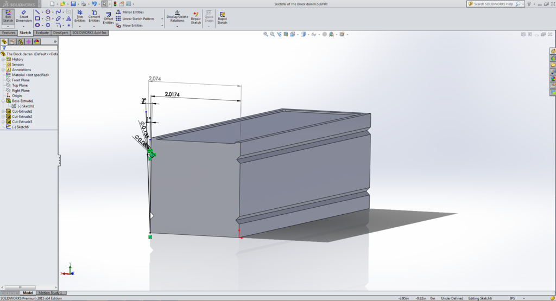Pick the Line sketch tool

coord(37,12)
